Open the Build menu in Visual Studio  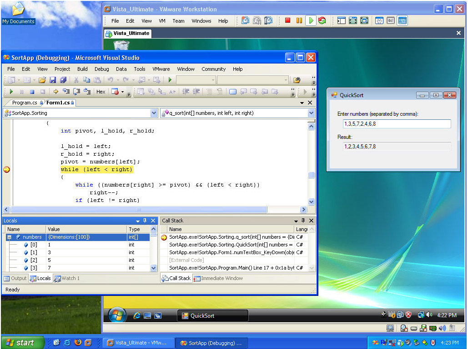pos(82,69)
